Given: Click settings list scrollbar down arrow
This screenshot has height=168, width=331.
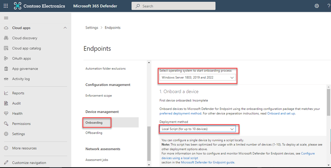Looking at the screenshot, I should point(149,165).
